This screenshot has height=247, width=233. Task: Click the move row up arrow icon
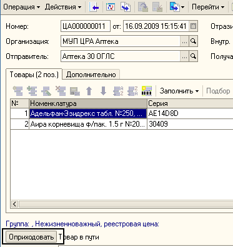pos(89,91)
